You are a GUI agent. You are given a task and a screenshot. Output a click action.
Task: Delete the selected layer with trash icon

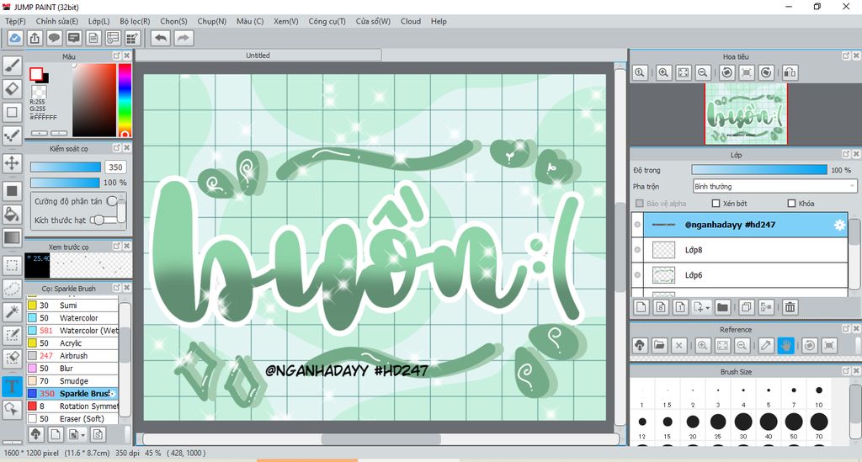point(790,308)
